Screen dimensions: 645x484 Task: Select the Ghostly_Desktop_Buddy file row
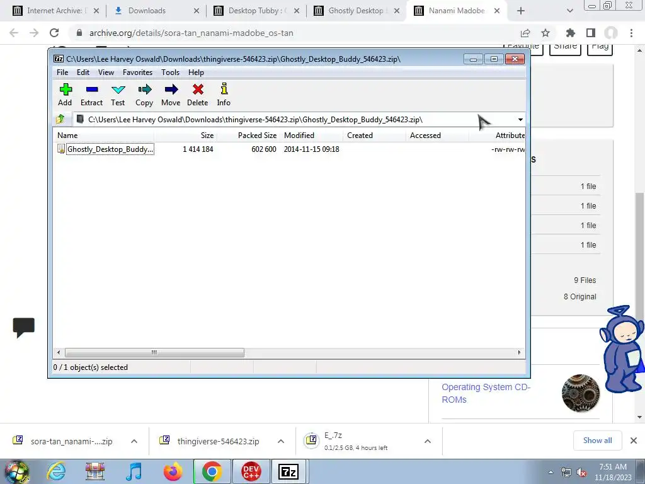coord(289,149)
